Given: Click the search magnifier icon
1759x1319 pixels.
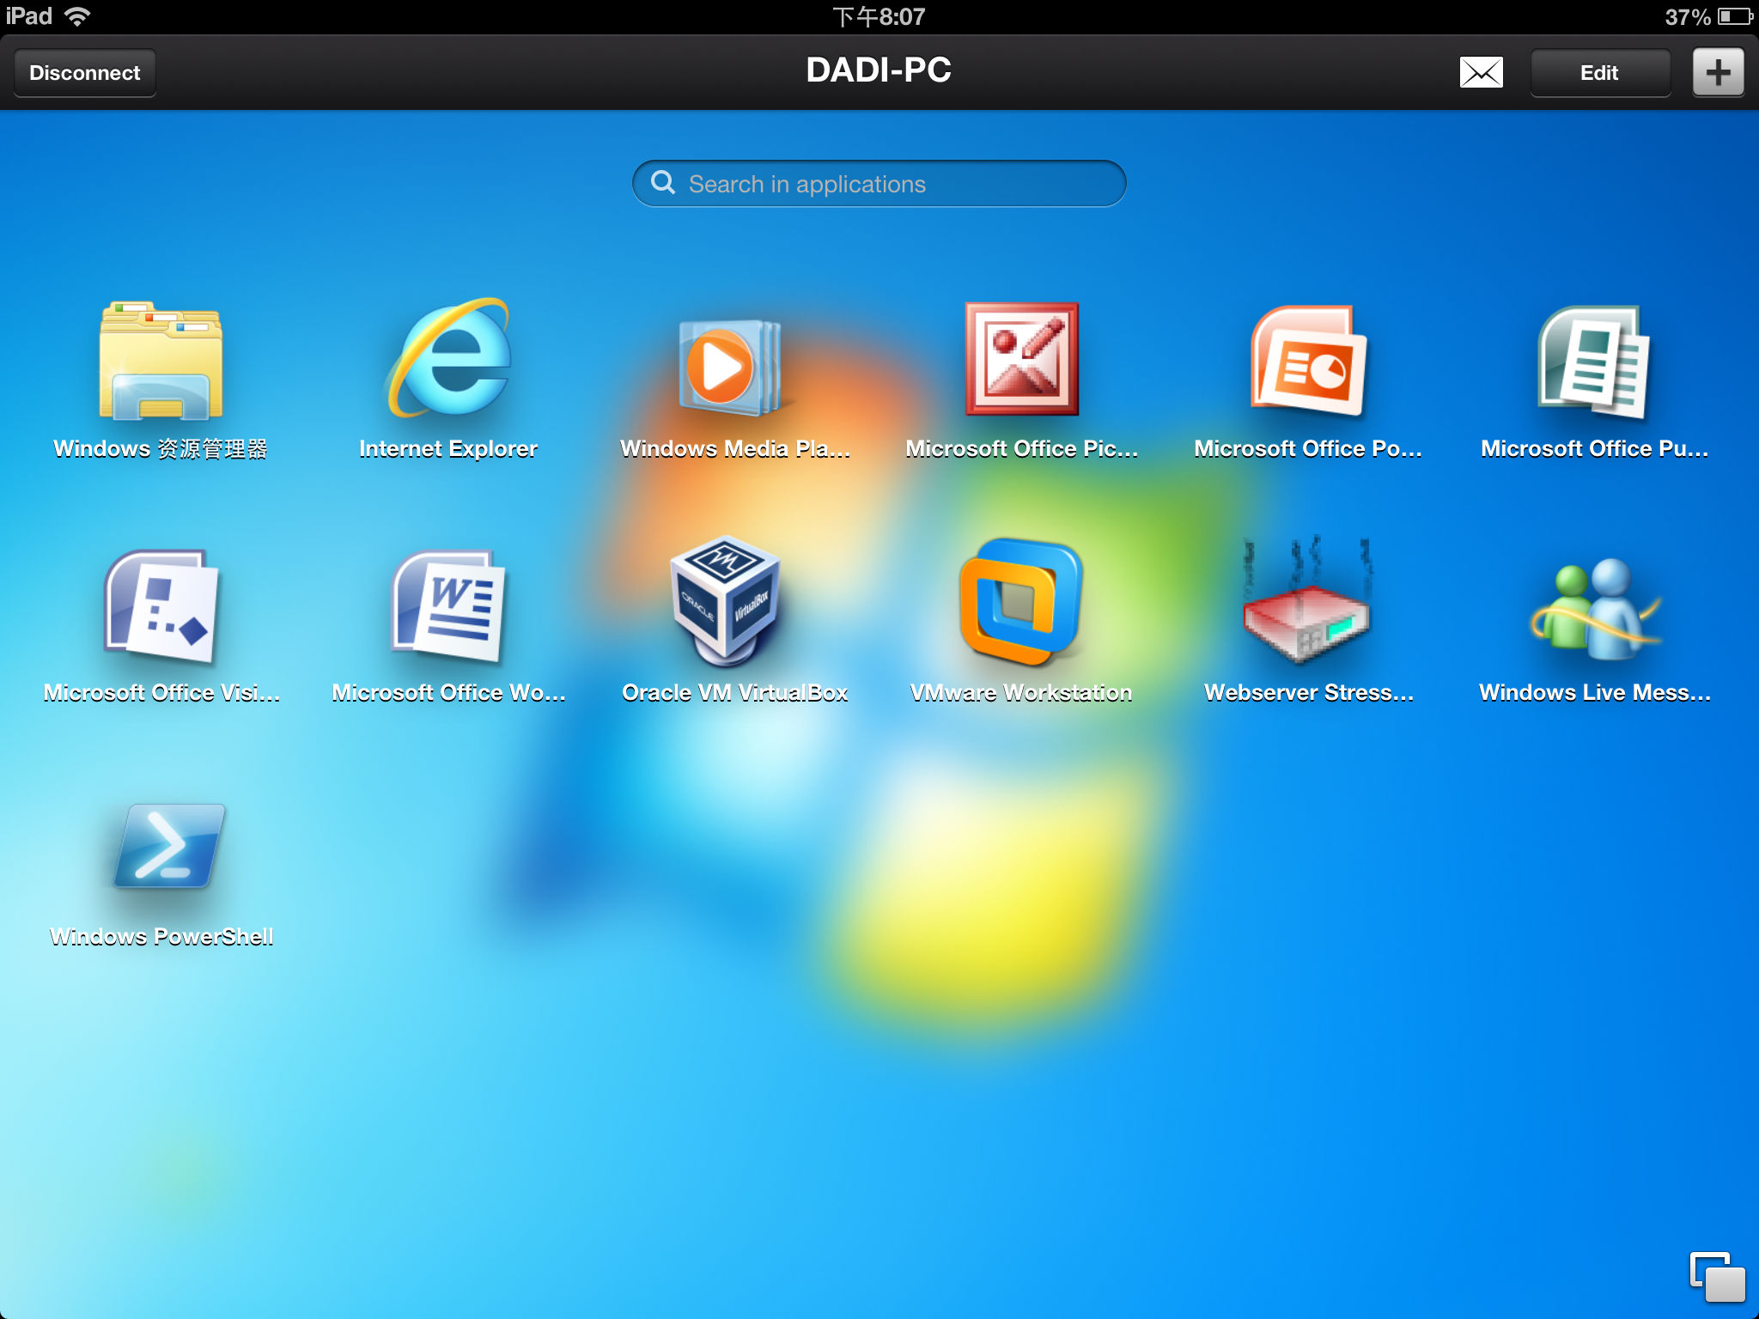Looking at the screenshot, I should click(x=663, y=183).
